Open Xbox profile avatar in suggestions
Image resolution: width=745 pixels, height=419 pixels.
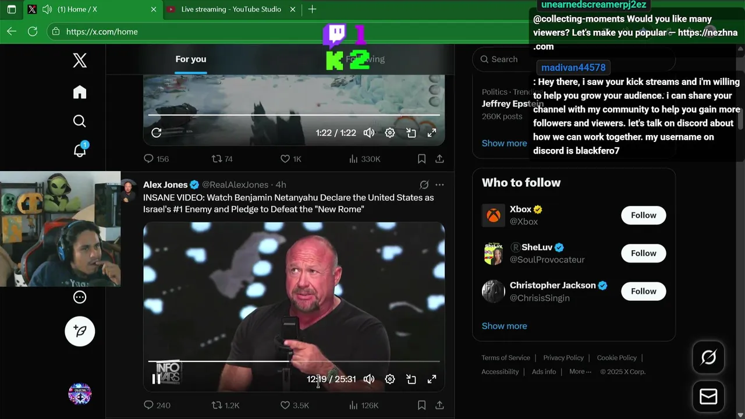(x=494, y=215)
